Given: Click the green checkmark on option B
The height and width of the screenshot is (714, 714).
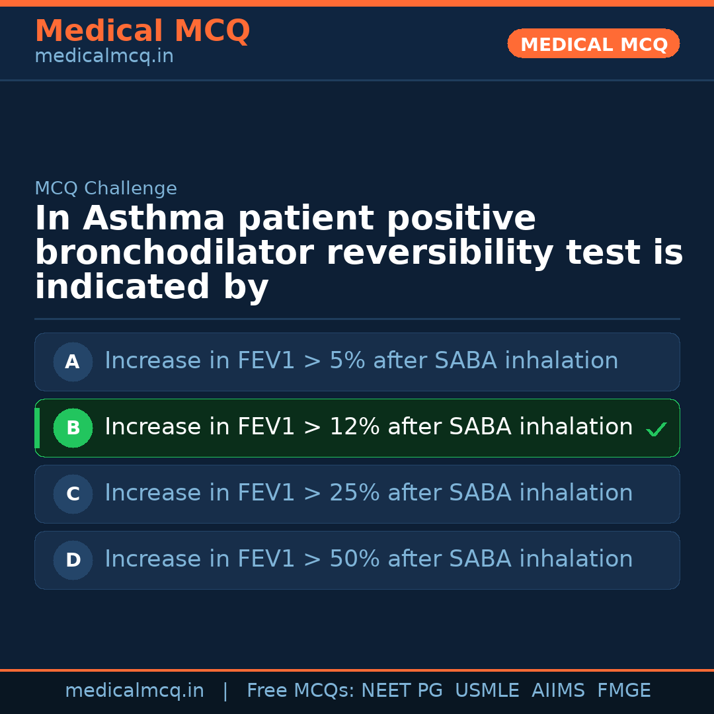Looking at the screenshot, I should pyautogui.click(x=656, y=430).
